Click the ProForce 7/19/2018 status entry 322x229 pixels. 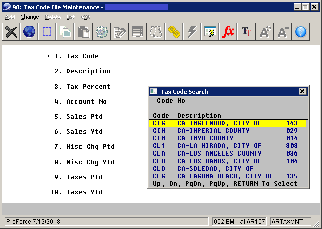(106, 222)
